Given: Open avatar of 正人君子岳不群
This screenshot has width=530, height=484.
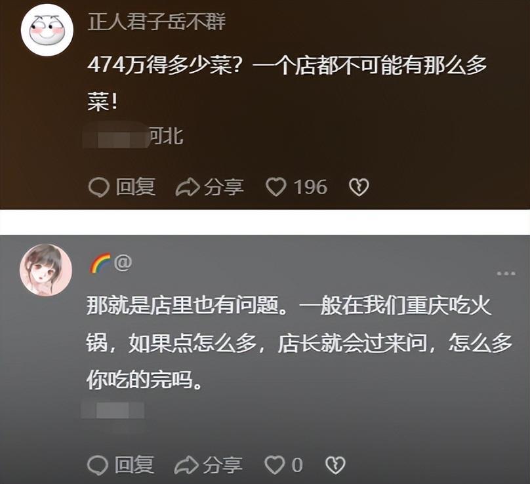Looking at the screenshot, I should click(x=47, y=30).
